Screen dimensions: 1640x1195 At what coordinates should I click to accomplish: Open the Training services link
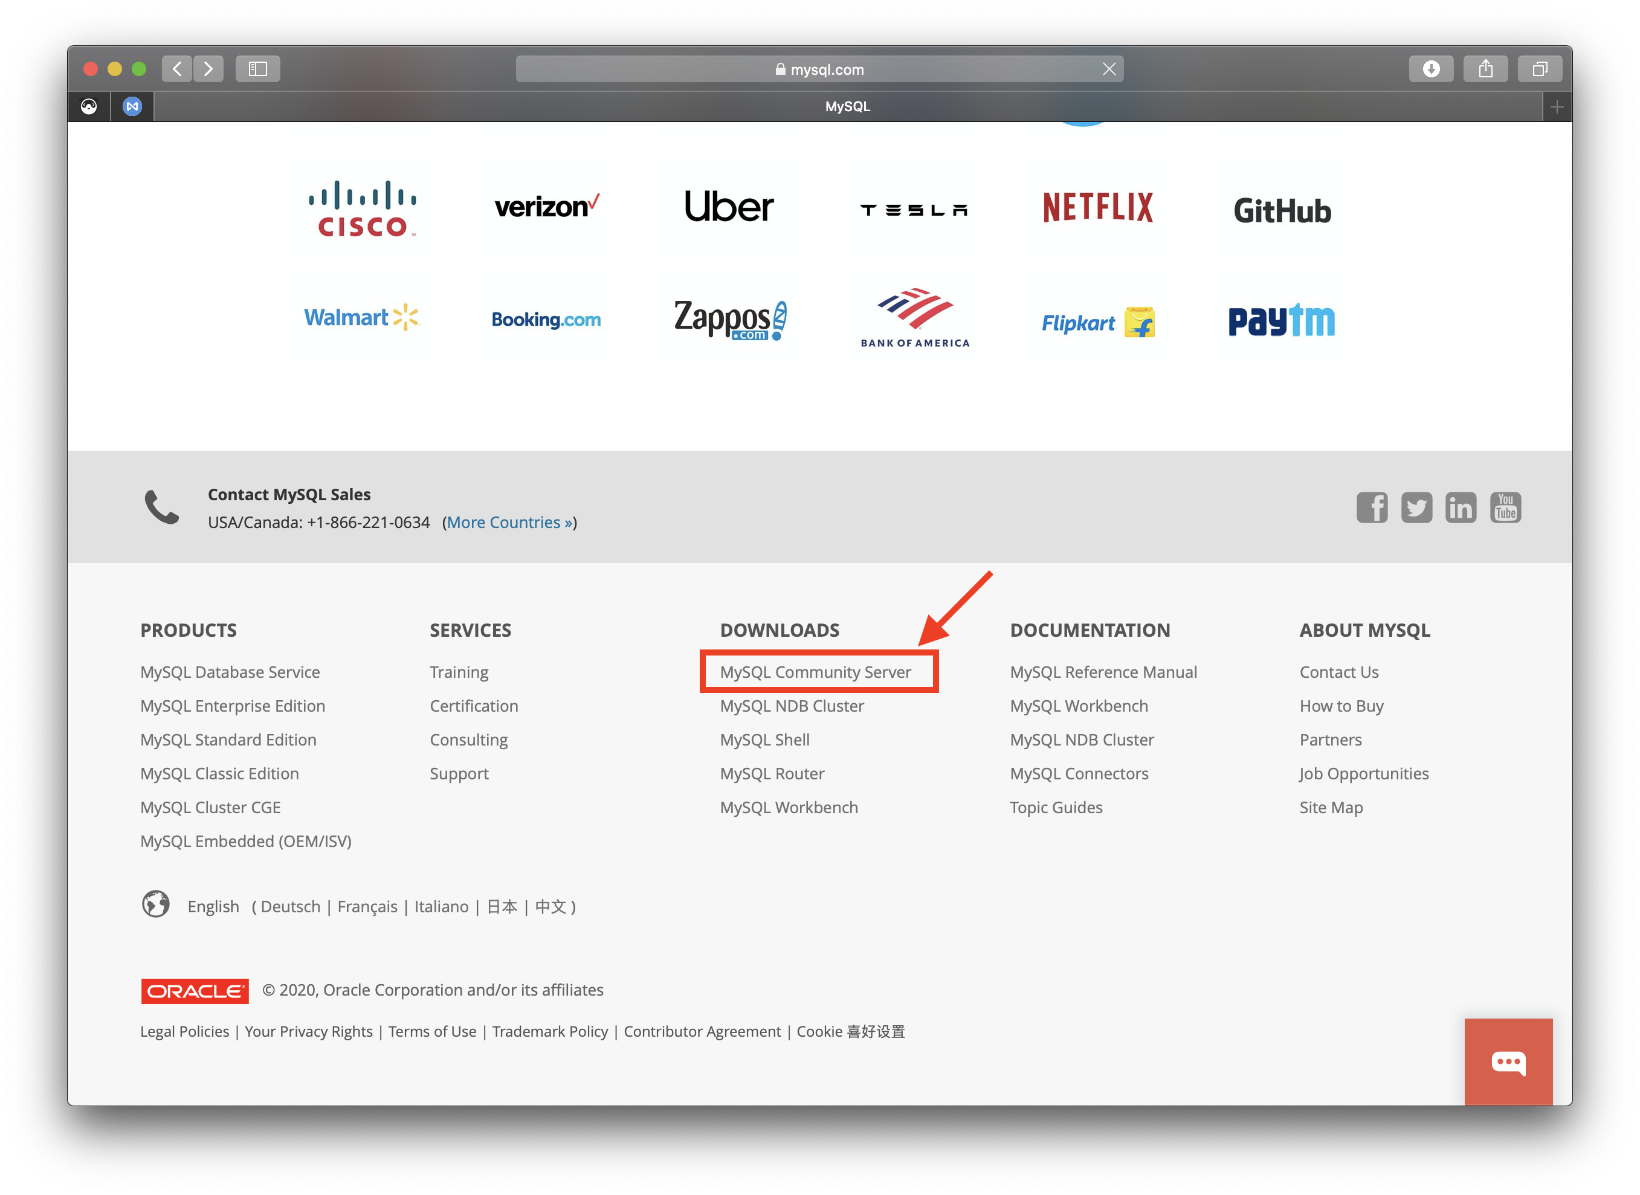[x=459, y=672]
